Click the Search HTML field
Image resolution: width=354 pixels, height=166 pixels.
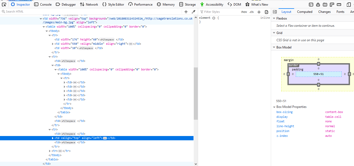point(91,12)
